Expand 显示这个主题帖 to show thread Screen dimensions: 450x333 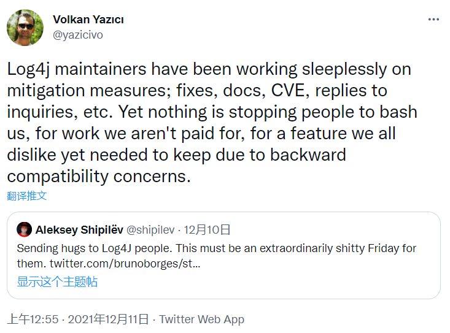[57, 282]
